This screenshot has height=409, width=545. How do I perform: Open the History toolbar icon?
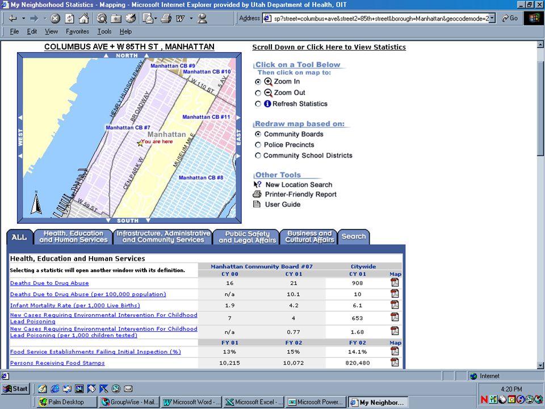131,18
